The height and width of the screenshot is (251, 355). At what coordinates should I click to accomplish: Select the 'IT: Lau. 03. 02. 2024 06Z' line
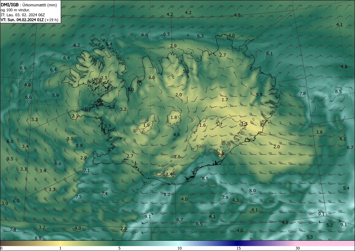(x=23, y=15)
